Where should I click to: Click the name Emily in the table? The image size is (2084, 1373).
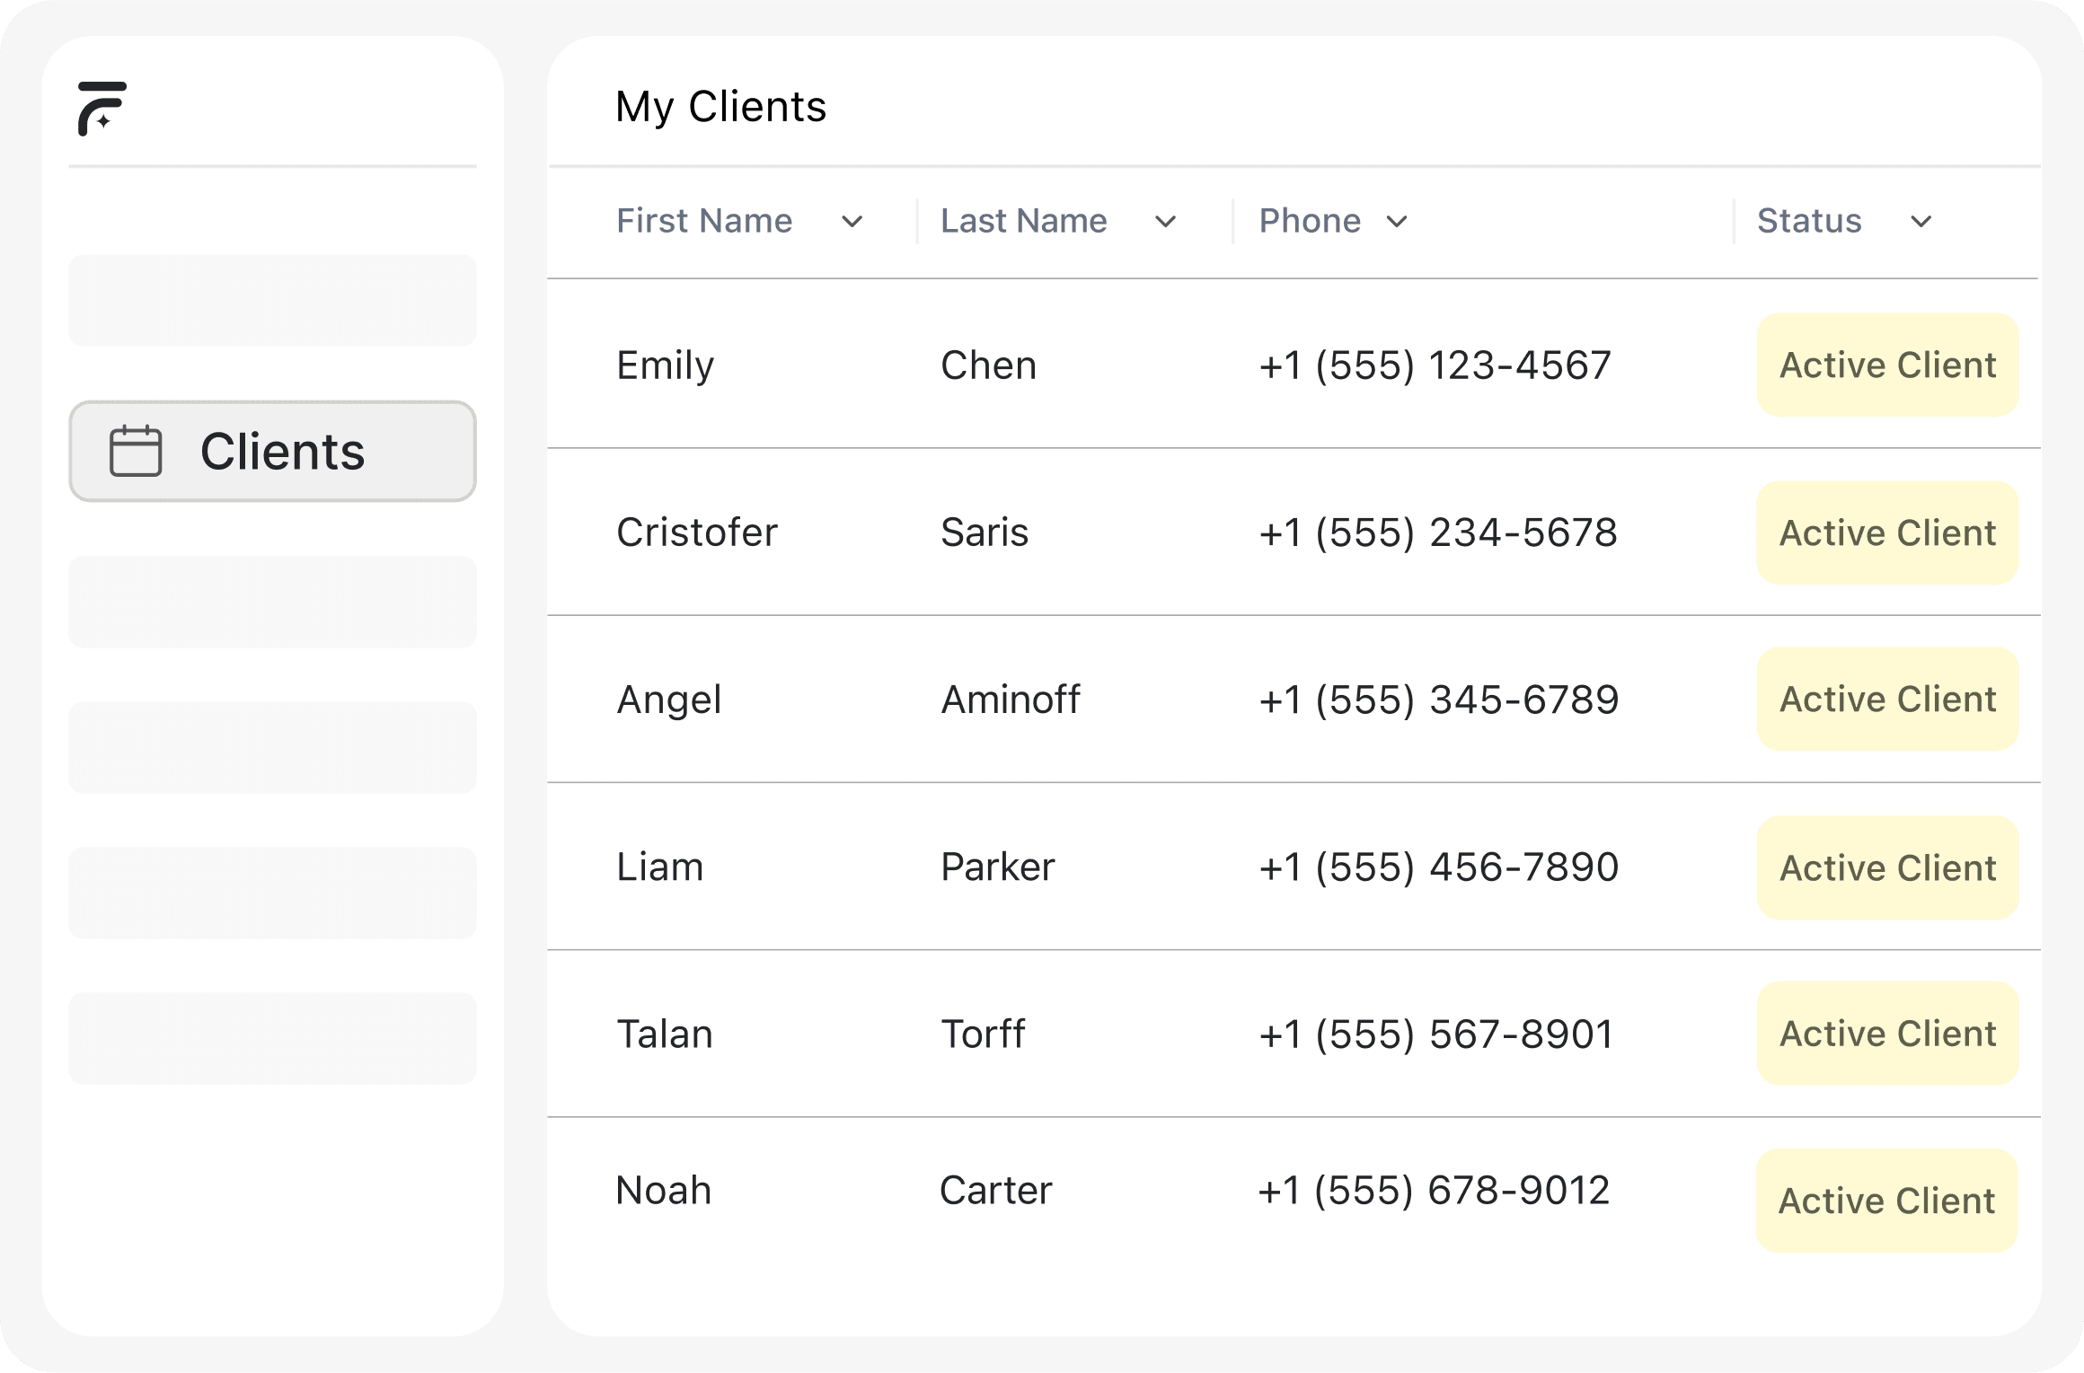click(665, 365)
